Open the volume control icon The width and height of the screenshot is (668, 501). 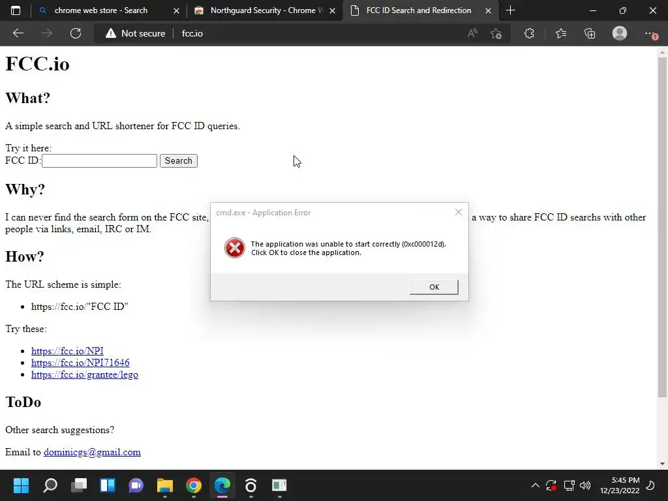(x=585, y=485)
